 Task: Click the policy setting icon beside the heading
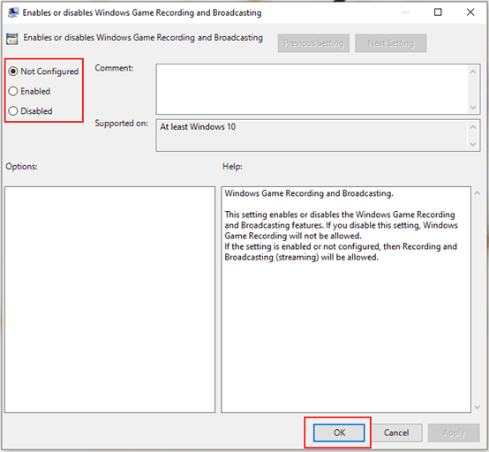point(12,39)
